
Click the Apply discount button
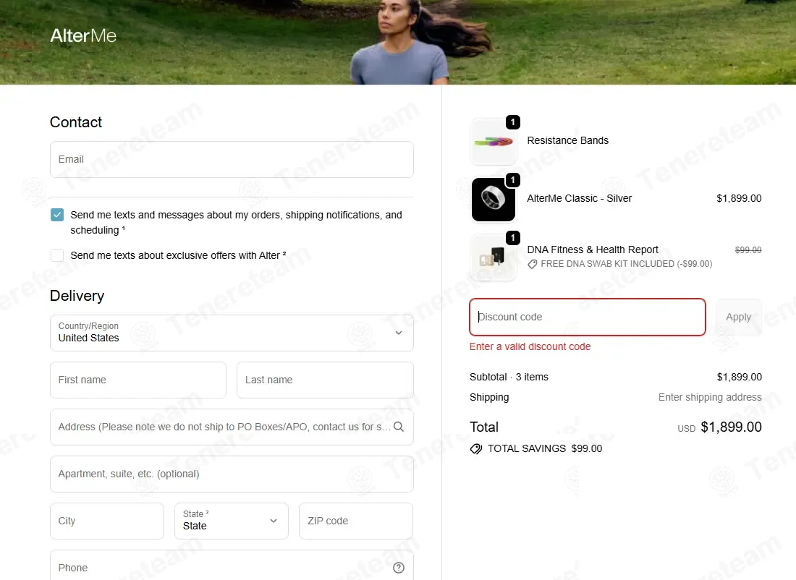tap(738, 317)
